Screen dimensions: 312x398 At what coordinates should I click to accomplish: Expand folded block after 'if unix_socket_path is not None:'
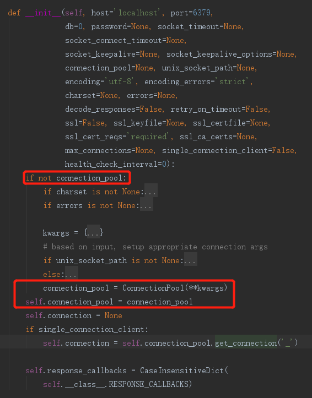[x=191, y=260]
